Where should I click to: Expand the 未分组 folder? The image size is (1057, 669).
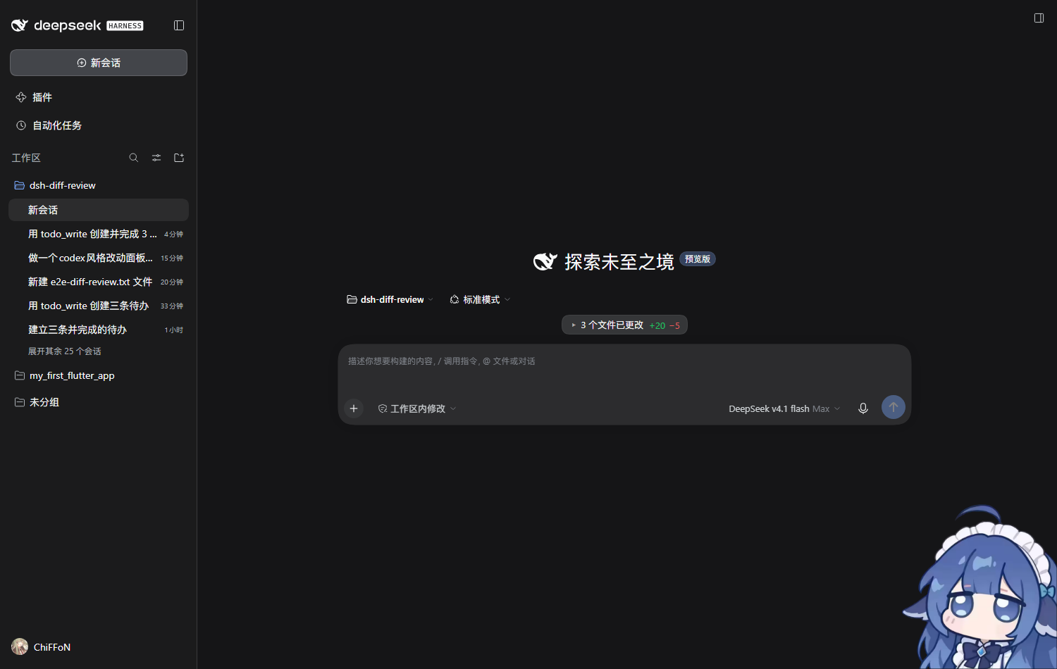pyautogui.click(x=99, y=402)
